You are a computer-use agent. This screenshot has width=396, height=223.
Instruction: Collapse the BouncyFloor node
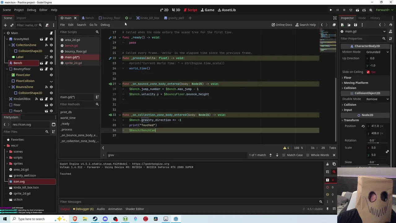6,69
